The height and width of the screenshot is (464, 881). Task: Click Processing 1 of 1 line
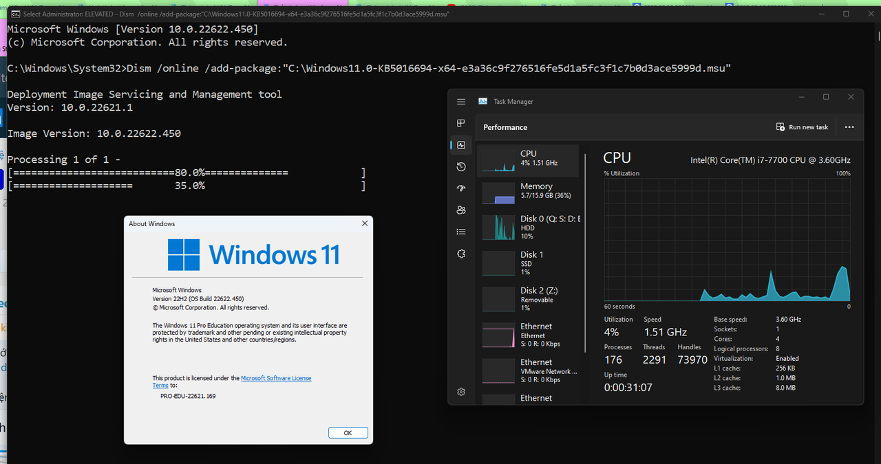[x=63, y=159]
